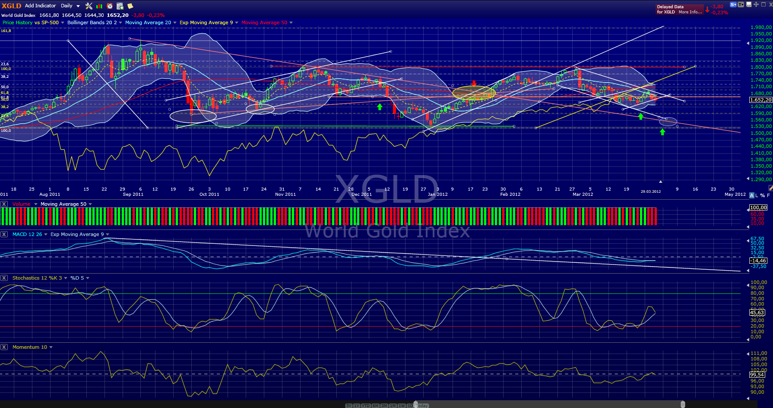Close the Volume panel with its X
The height and width of the screenshot is (408, 773).
[4, 204]
